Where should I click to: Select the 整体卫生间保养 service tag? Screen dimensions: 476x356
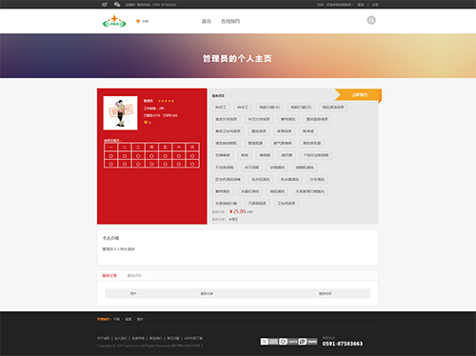tap(228, 131)
